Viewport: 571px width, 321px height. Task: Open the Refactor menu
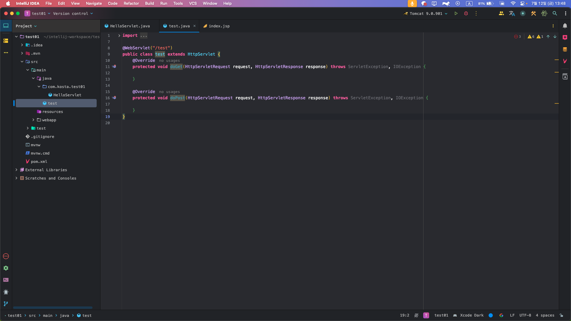tap(131, 4)
